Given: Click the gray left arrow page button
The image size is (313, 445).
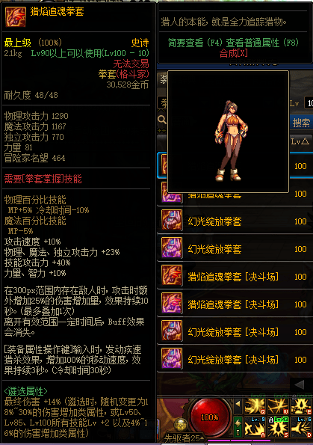Looking at the screenshot, I should pyautogui.click(x=300, y=385).
